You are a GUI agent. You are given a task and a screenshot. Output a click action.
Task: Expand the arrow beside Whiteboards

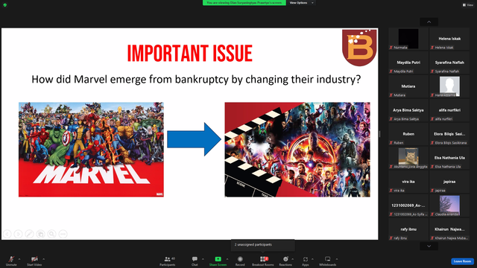click(x=336, y=259)
